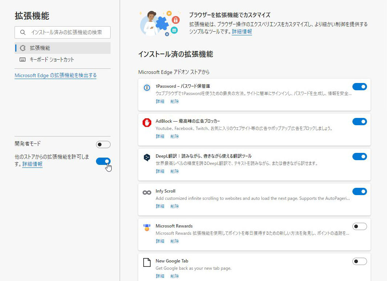Open 詳細情報 link in the top banner

click(x=242, y=32)
